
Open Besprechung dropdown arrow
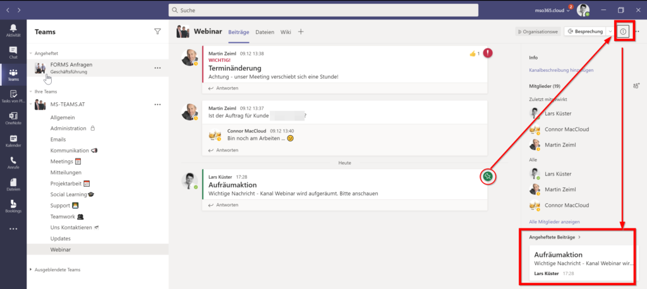click(x=610, y=32)
